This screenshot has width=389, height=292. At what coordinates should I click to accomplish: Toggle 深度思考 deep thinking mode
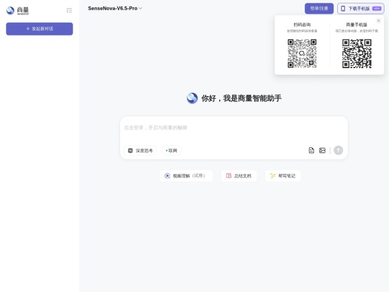(x=140, y=151)
